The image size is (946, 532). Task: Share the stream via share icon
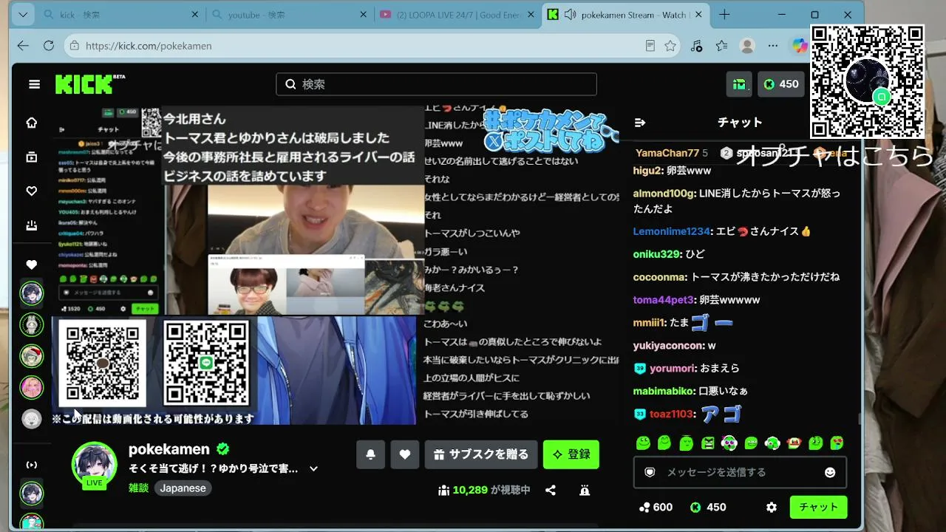pos(551,490)
